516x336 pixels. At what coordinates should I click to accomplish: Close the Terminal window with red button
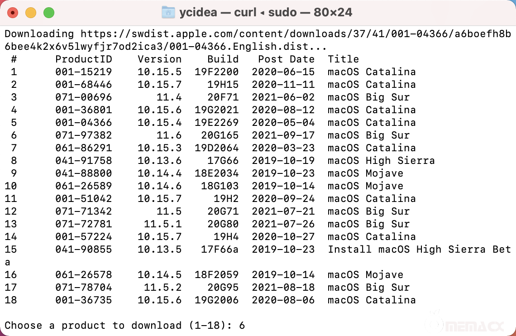[x=13, y=13]
